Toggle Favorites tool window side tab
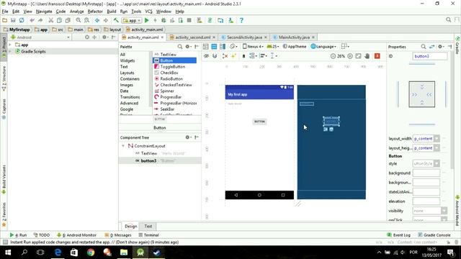 [x=4, y=214]
